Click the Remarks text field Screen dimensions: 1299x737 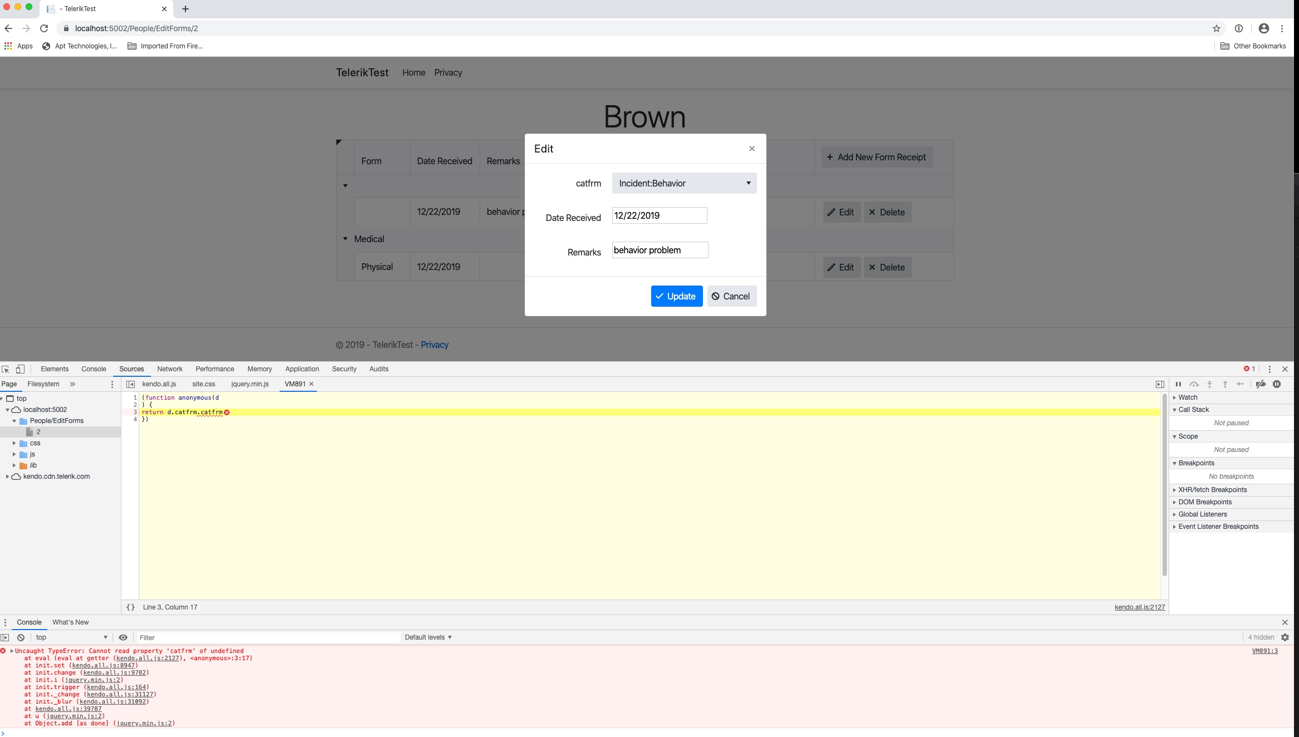tap(660, 250)
